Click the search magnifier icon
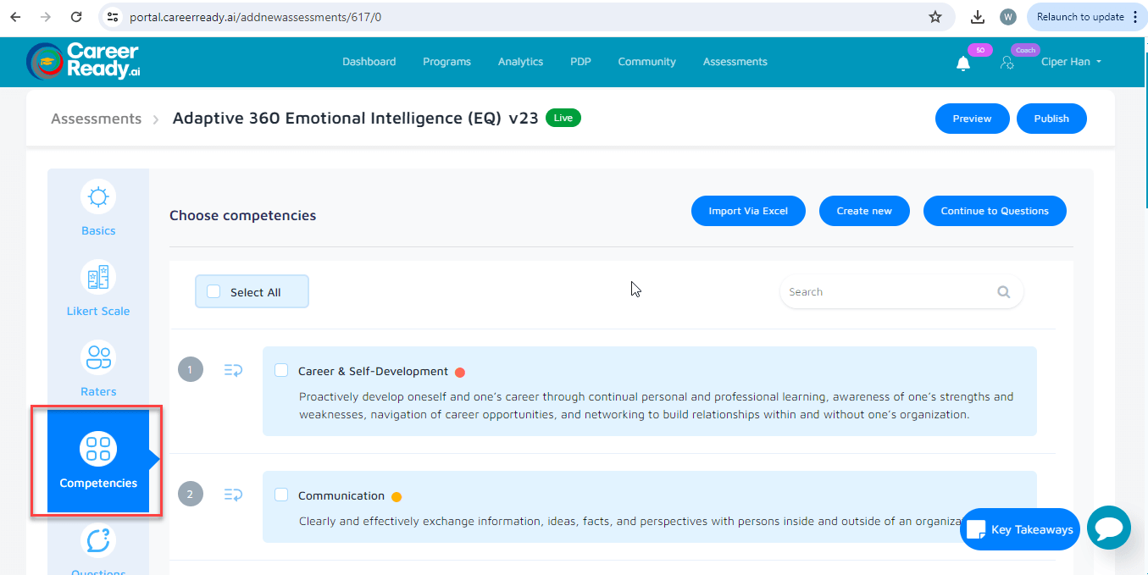Viewport: 1148px width, 575px height. coord(1003,292)
